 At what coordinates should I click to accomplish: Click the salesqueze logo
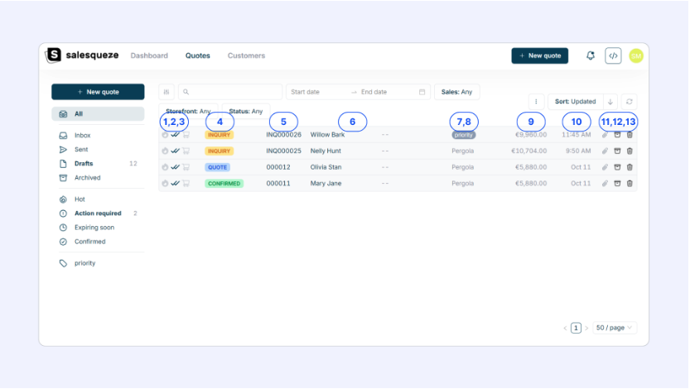coord(82,55)
